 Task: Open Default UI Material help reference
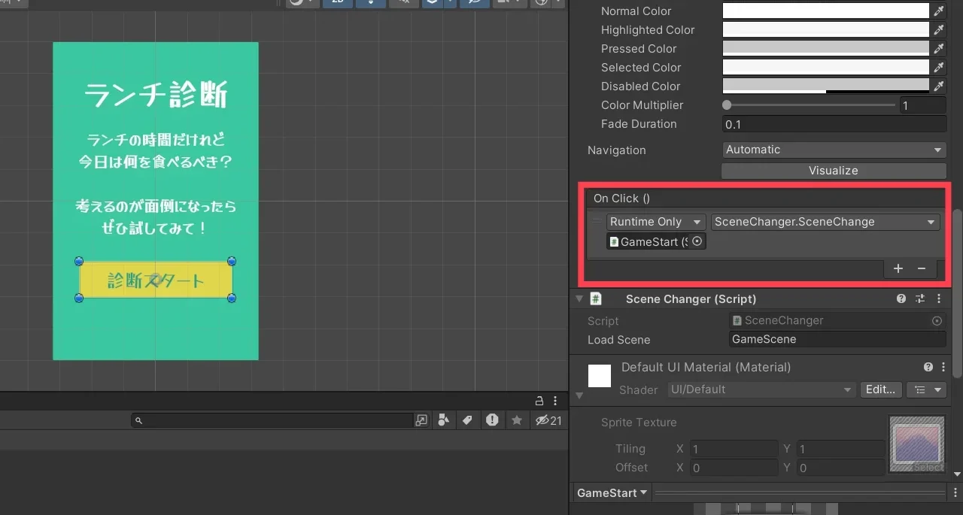pos(928,367)
